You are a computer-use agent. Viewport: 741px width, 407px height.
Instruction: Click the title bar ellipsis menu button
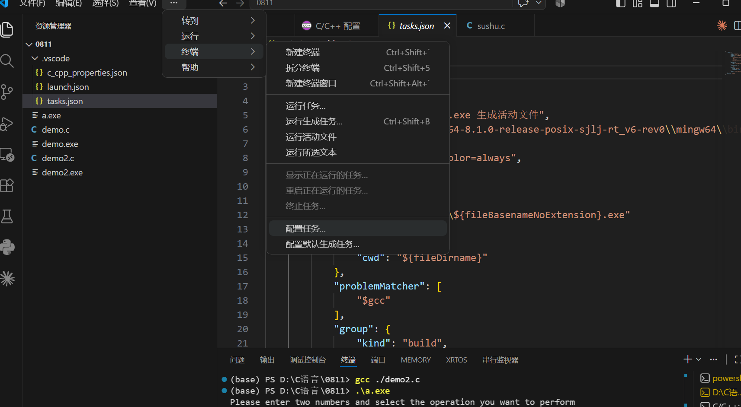tap(174, 3)
